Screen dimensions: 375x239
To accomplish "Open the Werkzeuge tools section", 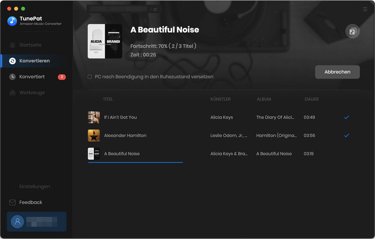I will point(32,93).
